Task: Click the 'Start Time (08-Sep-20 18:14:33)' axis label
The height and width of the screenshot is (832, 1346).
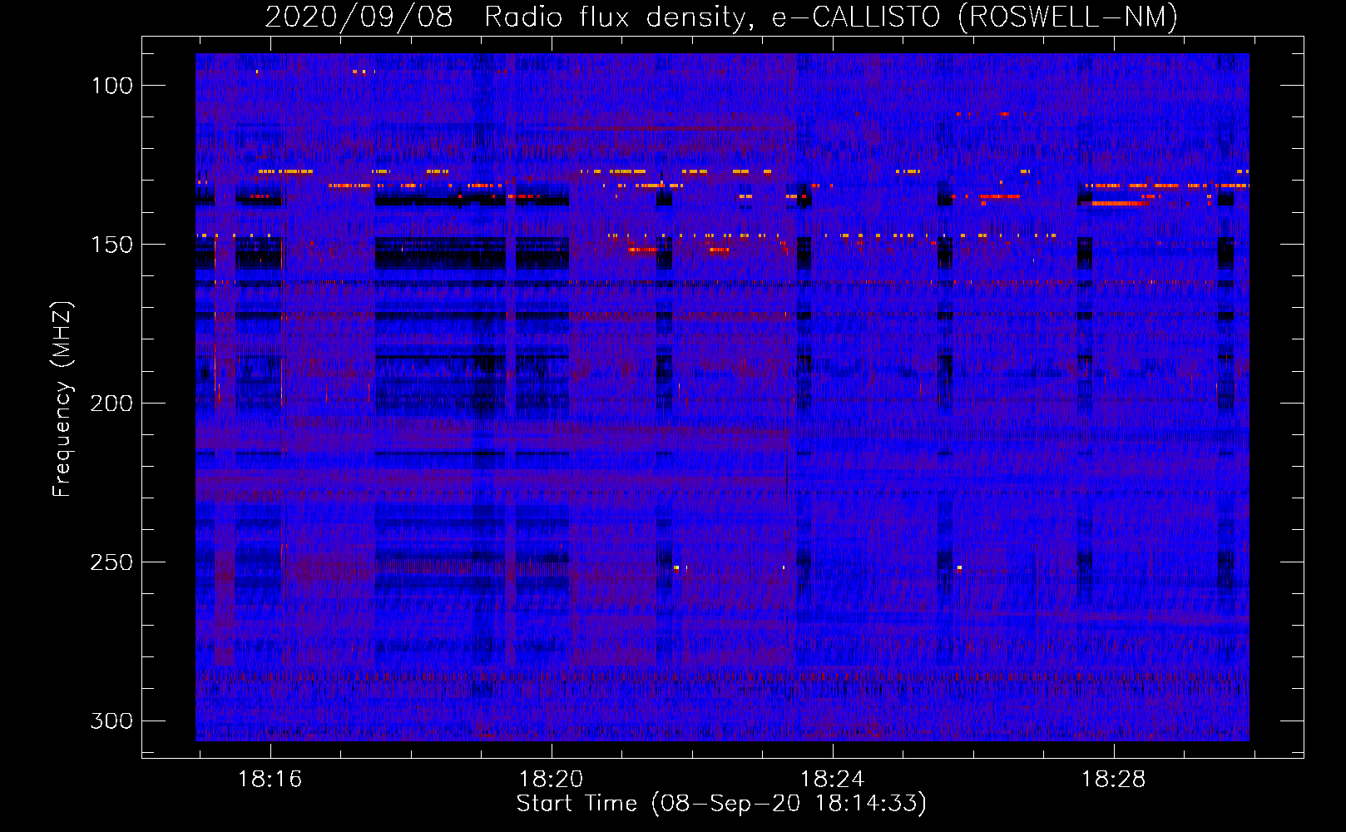Action: tap(721, 804)
